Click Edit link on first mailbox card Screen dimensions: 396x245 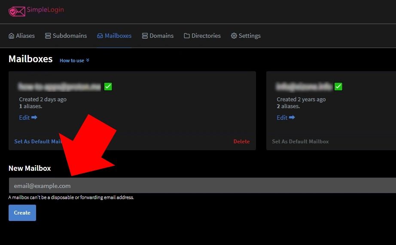24,118
